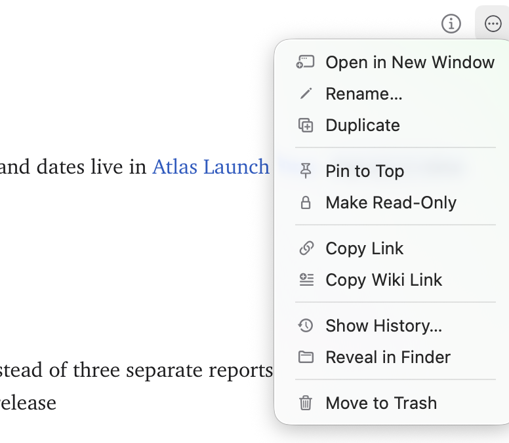Choose Move to Trash
The width and height of the screenshot is (509, 443).
coord(395,403)
